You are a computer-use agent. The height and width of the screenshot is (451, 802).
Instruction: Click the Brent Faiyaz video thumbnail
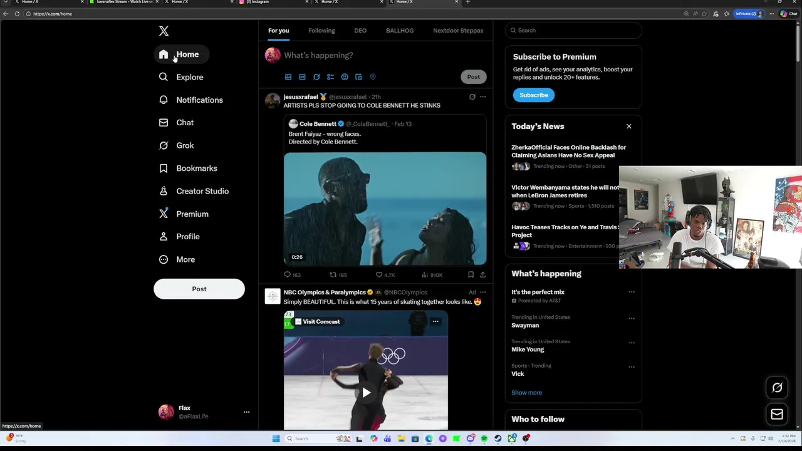pos(385,209)
